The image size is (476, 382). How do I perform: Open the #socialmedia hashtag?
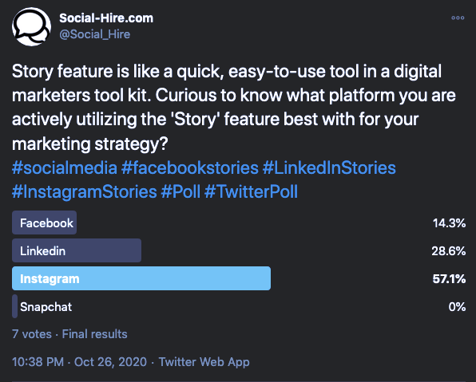click(65, 167)
